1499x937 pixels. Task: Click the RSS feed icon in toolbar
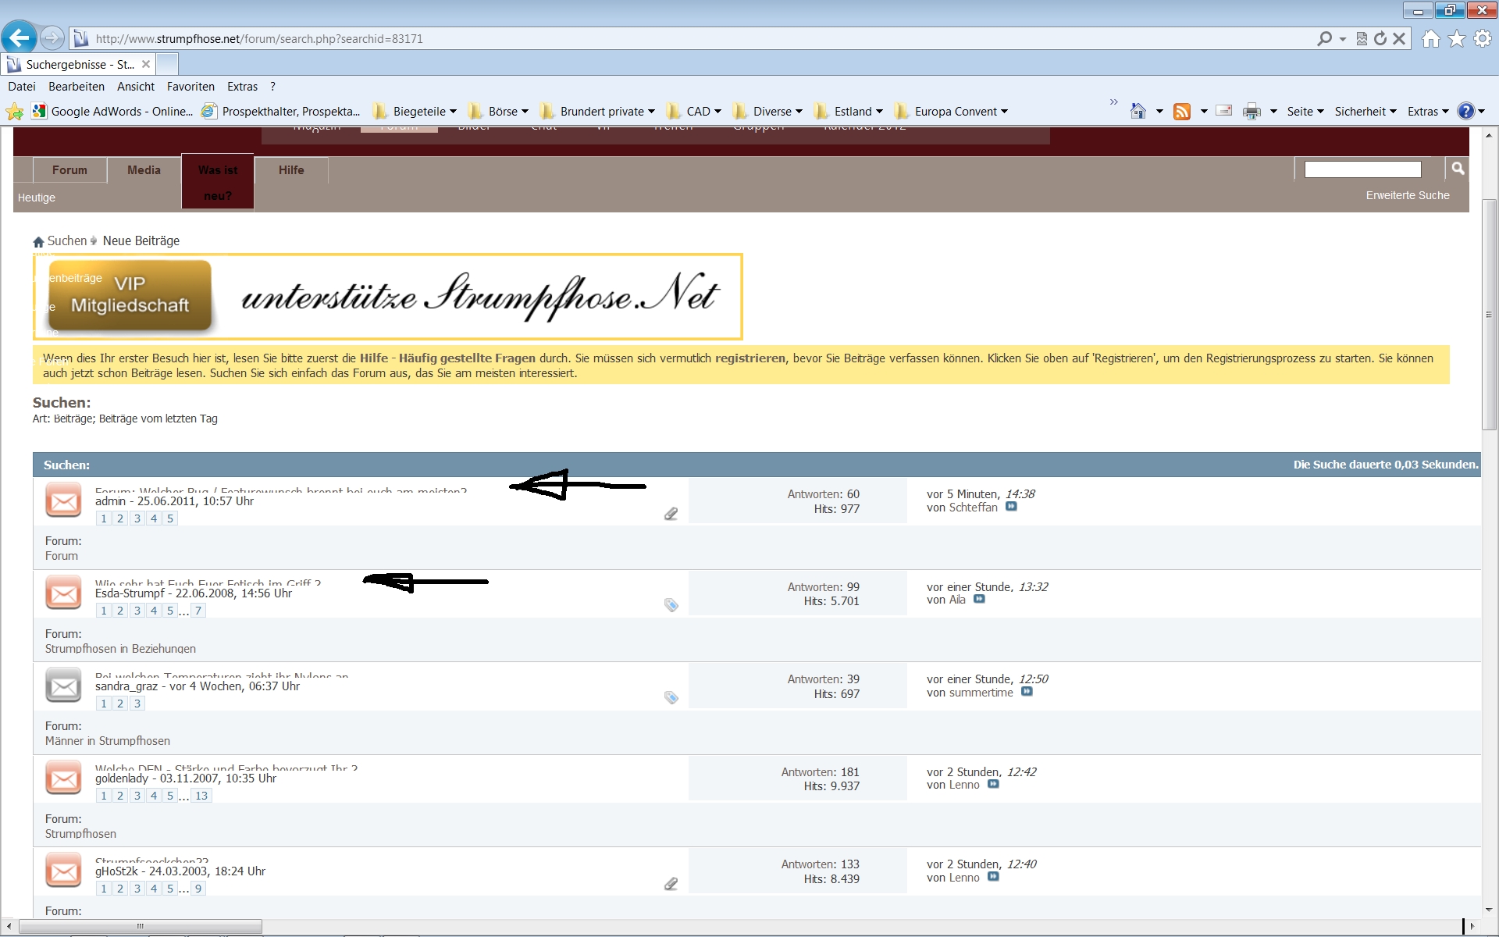(1182, 112)
